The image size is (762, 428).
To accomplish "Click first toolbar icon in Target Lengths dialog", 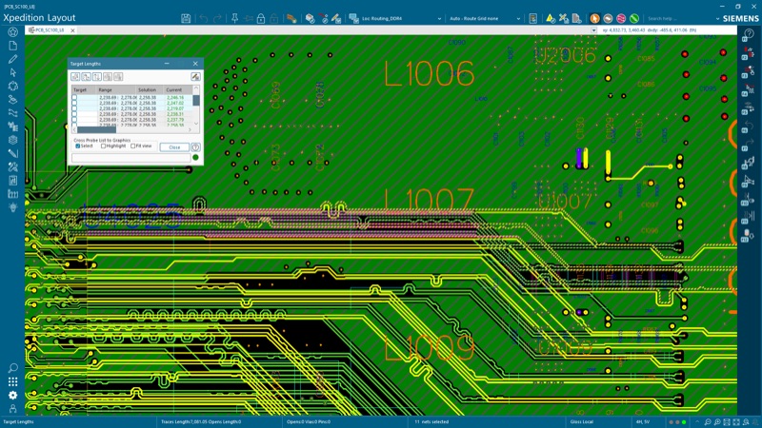I will pos(75,77).
